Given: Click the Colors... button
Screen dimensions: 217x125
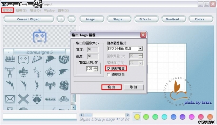Looking at the screenshot, I should [201, 19].
